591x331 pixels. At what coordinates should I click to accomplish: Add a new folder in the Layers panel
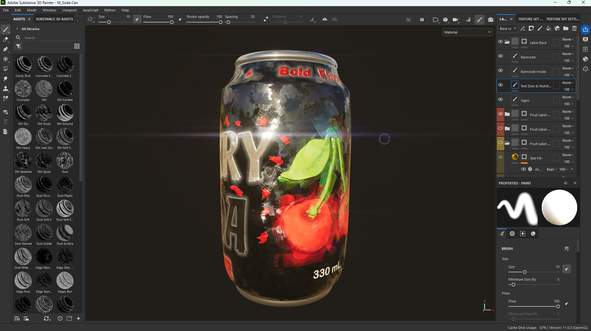pos(565,29)
